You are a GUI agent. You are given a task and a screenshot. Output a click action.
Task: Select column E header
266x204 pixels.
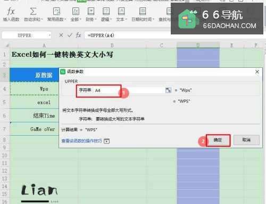tap(231, 46)
